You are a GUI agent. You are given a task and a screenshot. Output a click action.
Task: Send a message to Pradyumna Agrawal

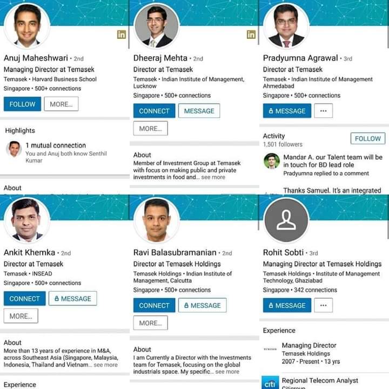[x=287, y=111]
